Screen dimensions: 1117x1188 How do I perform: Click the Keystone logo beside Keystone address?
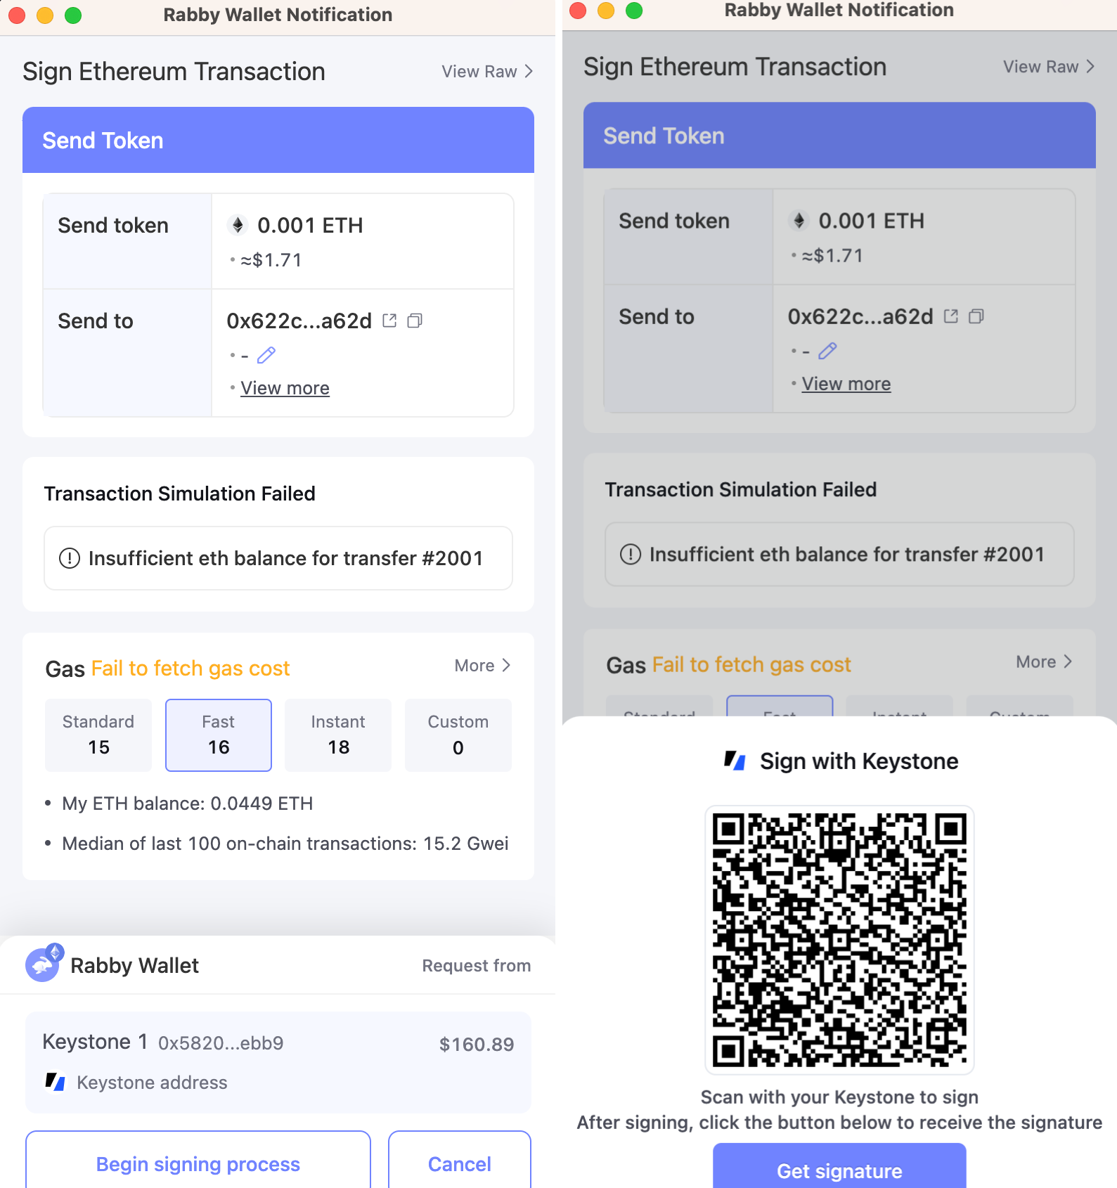pyautogui.click(x=56, y=1081)
